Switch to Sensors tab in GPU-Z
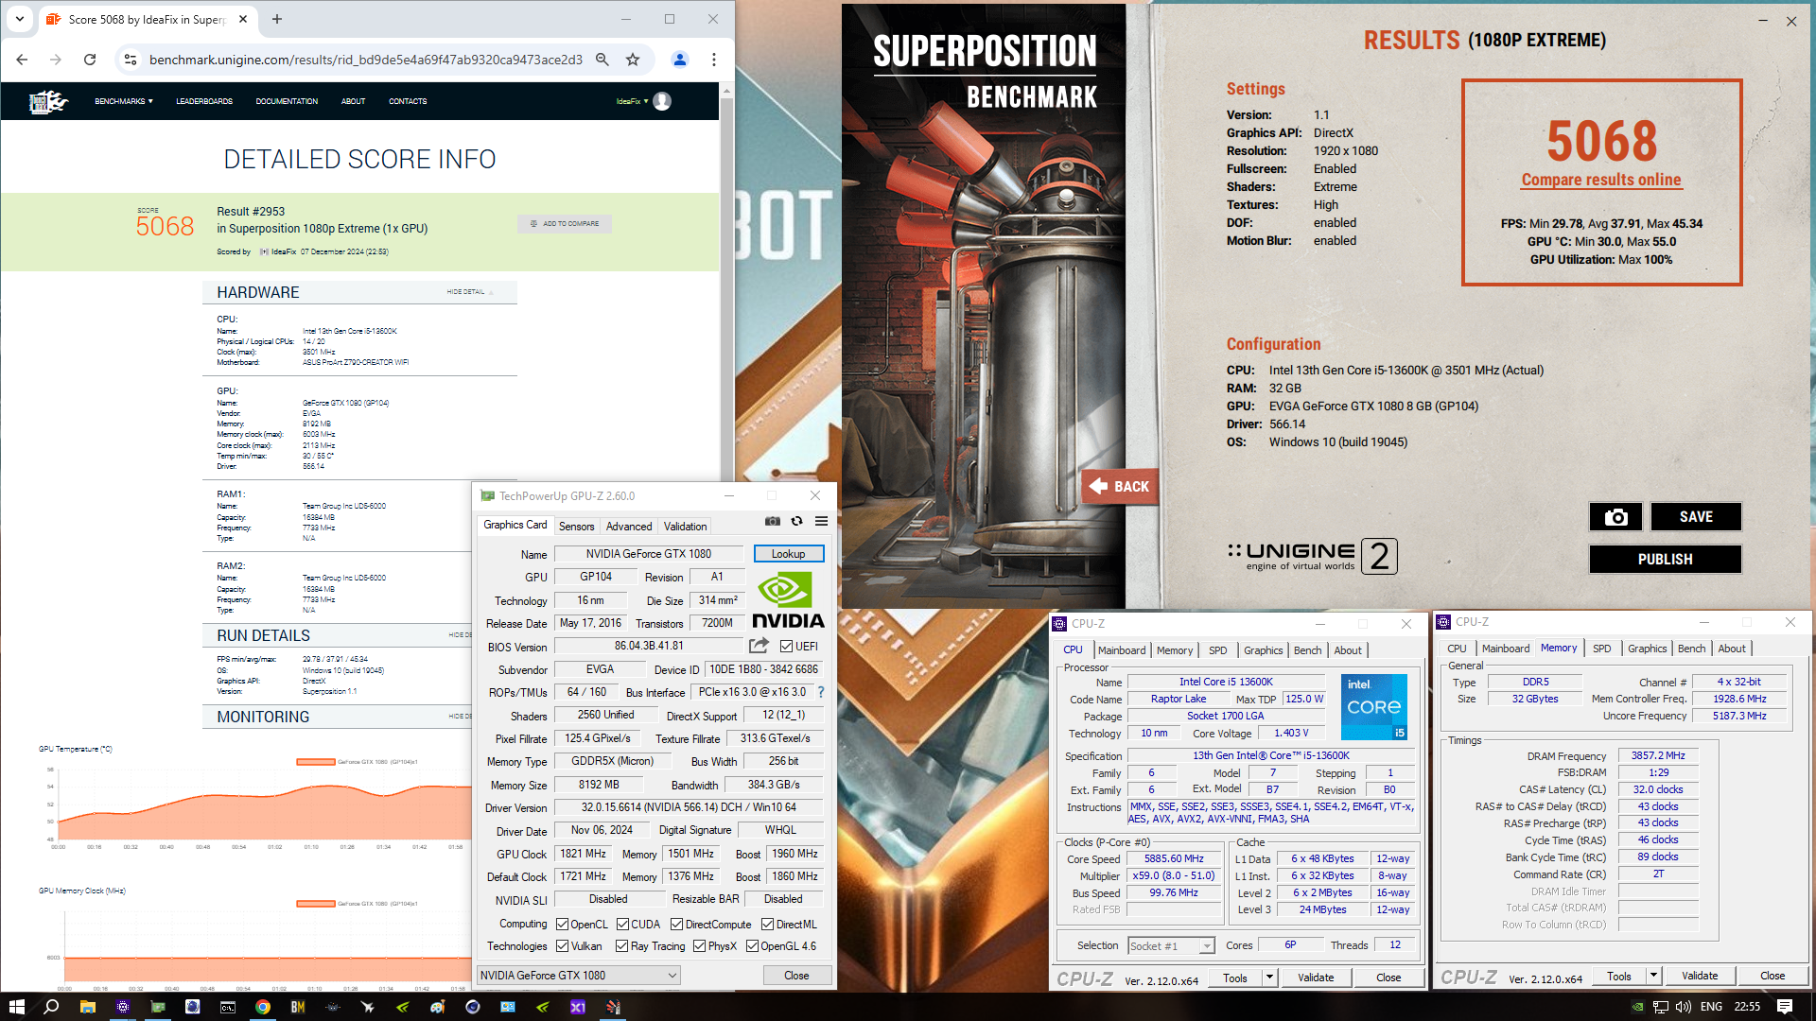This screenshot has height=1021, width=1816. coord(577,527)
